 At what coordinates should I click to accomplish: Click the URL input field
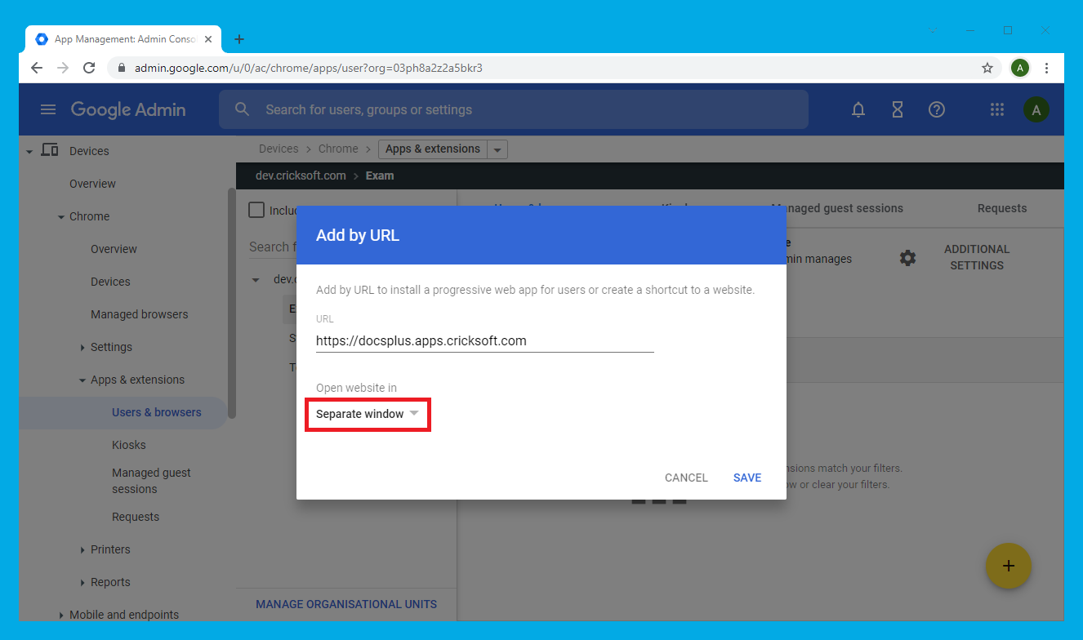point(484,341)
